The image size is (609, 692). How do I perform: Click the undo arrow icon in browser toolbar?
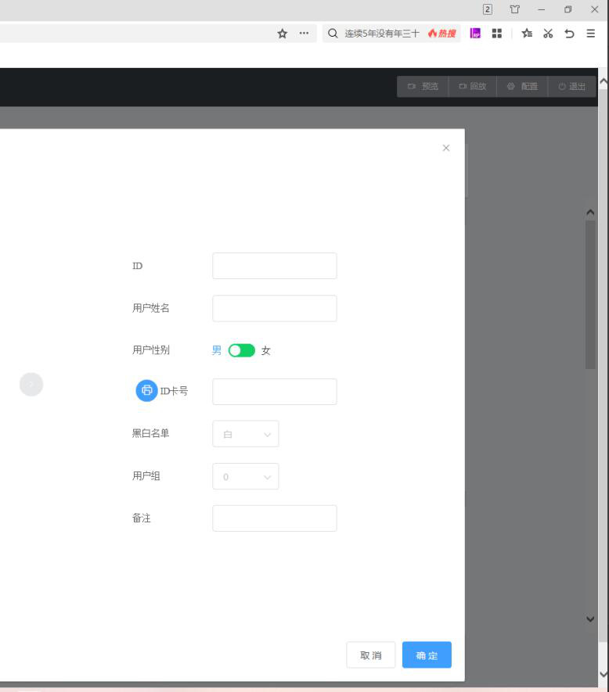569,34
